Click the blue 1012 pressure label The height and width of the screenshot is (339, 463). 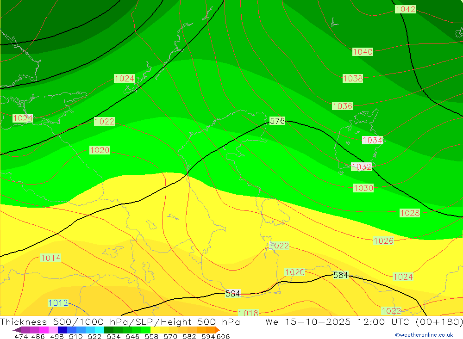coord(58,303)
